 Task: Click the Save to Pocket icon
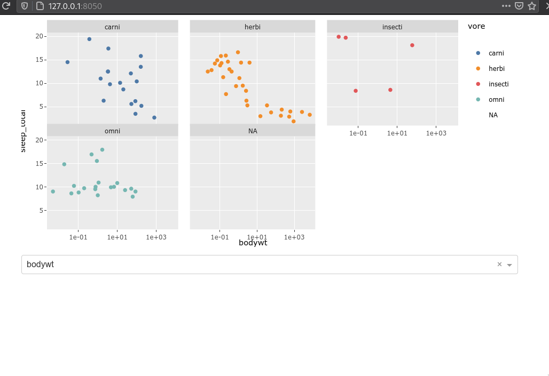(519, 6)
